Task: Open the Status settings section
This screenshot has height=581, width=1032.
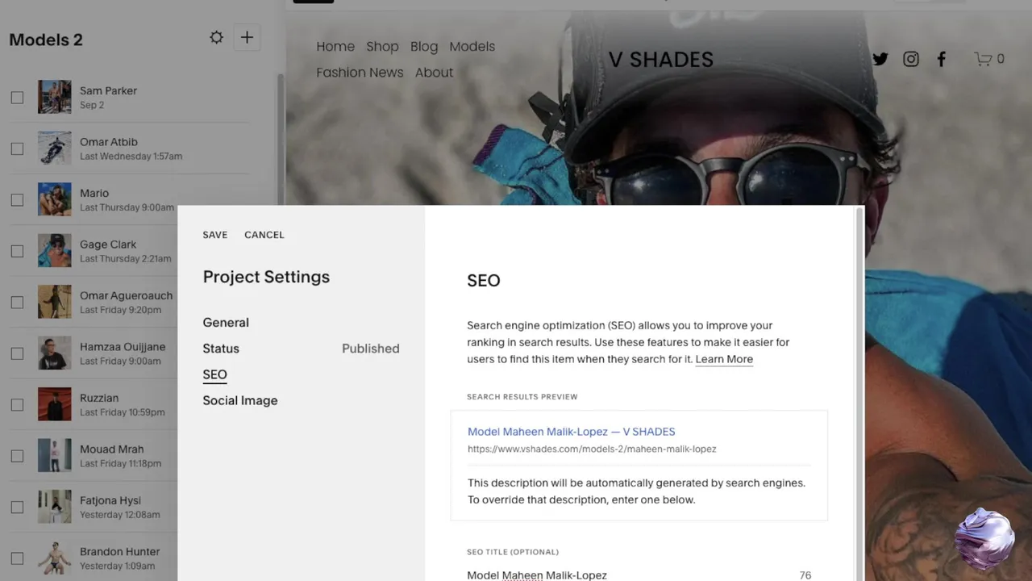Action: pos(221,349)
